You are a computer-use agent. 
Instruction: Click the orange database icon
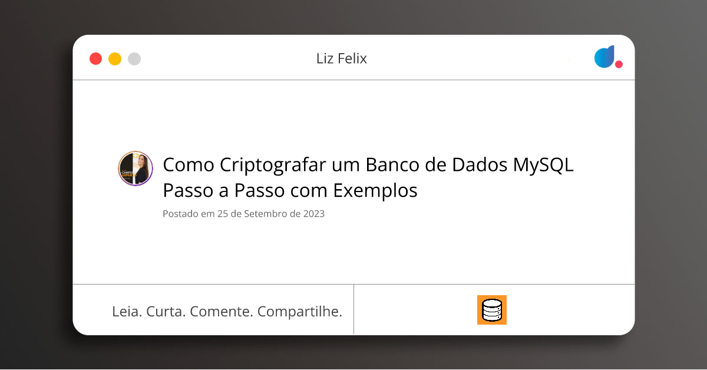491,310
